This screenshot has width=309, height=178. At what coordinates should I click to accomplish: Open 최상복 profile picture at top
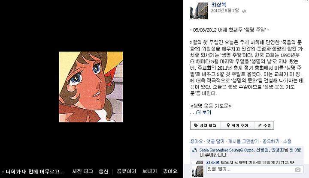pyautogui.click(x=199, y=11)
